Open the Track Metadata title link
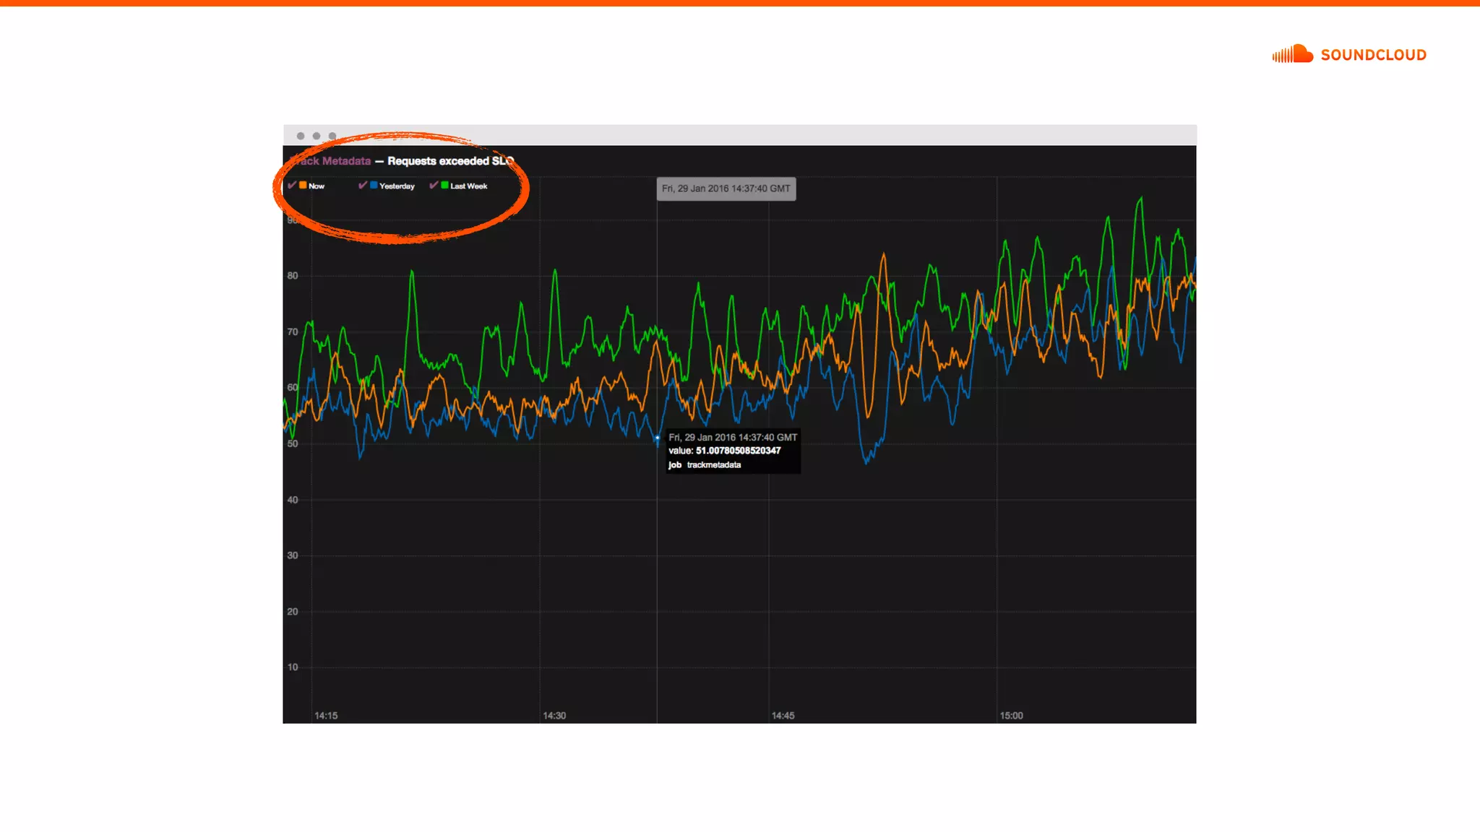Viewport: 1480px width, 832px height. 331,161
